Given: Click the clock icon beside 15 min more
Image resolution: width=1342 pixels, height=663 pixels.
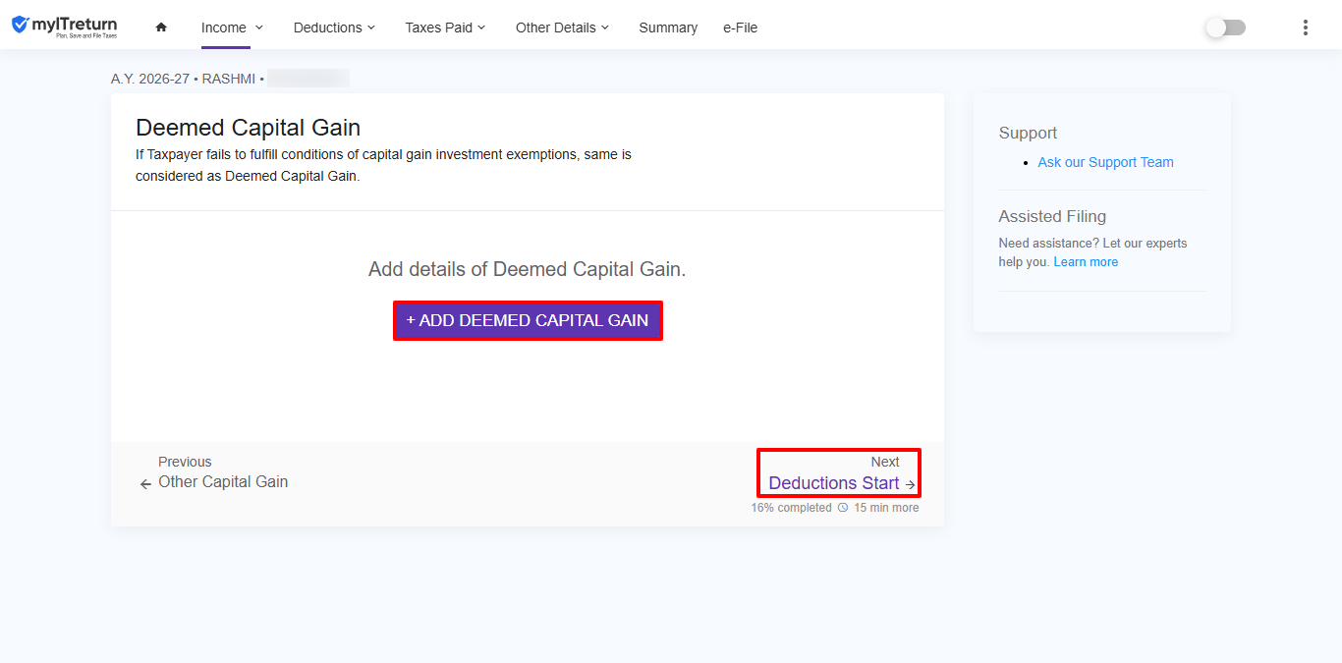Looking at the screenshot, I should tap(843, 508).
